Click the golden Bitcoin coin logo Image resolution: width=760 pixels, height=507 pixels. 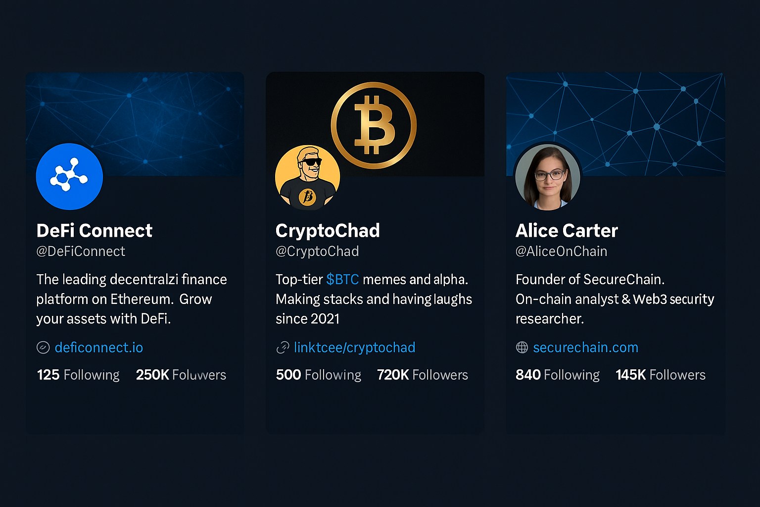pyautogui.click(x=374, y=125)
